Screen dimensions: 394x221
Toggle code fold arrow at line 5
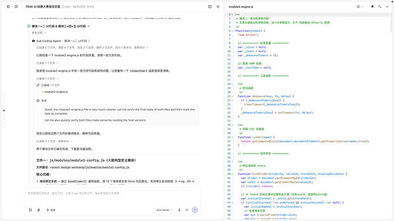pyautogui.click(x=232, y=31)
